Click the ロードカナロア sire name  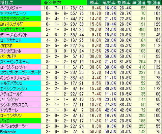[x=11, y=40]
